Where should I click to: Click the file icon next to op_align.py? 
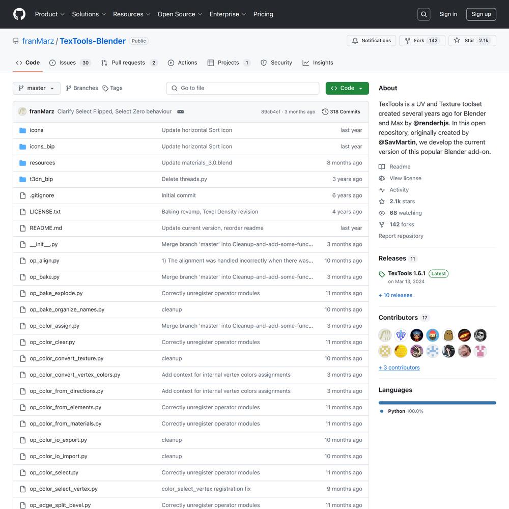pos(23,261)
